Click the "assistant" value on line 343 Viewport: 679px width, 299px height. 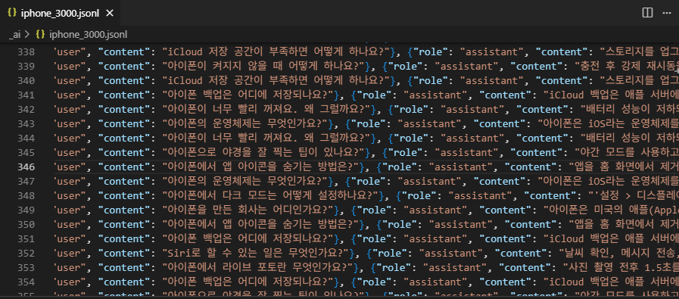click(x=429, y=124)
